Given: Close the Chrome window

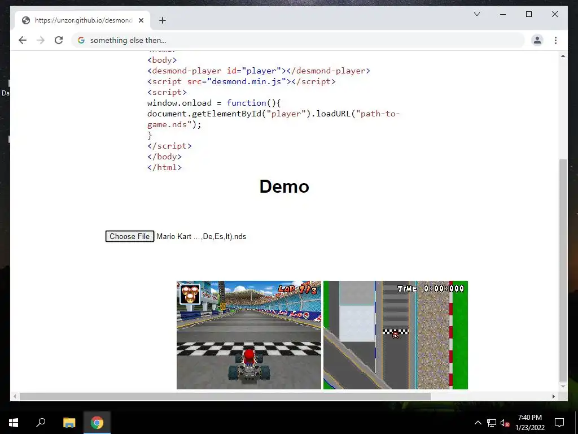Looking at the screenshot, I should click(554, 14).
